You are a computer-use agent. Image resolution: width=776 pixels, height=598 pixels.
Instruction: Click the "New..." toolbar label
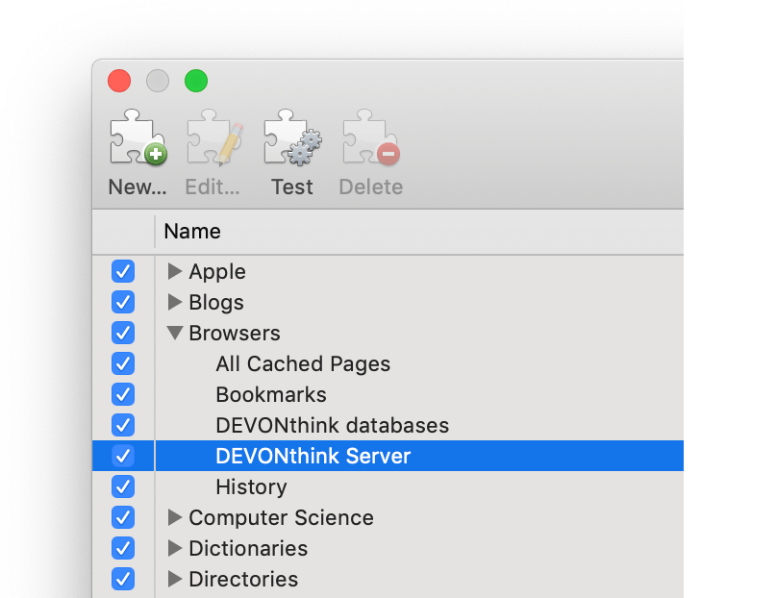[138, 187]
